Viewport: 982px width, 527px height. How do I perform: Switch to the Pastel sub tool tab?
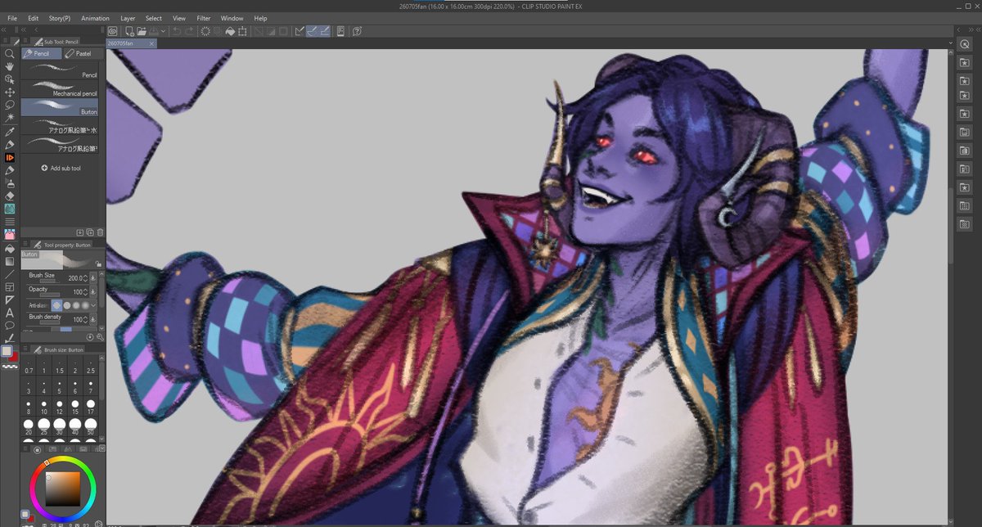83,53
